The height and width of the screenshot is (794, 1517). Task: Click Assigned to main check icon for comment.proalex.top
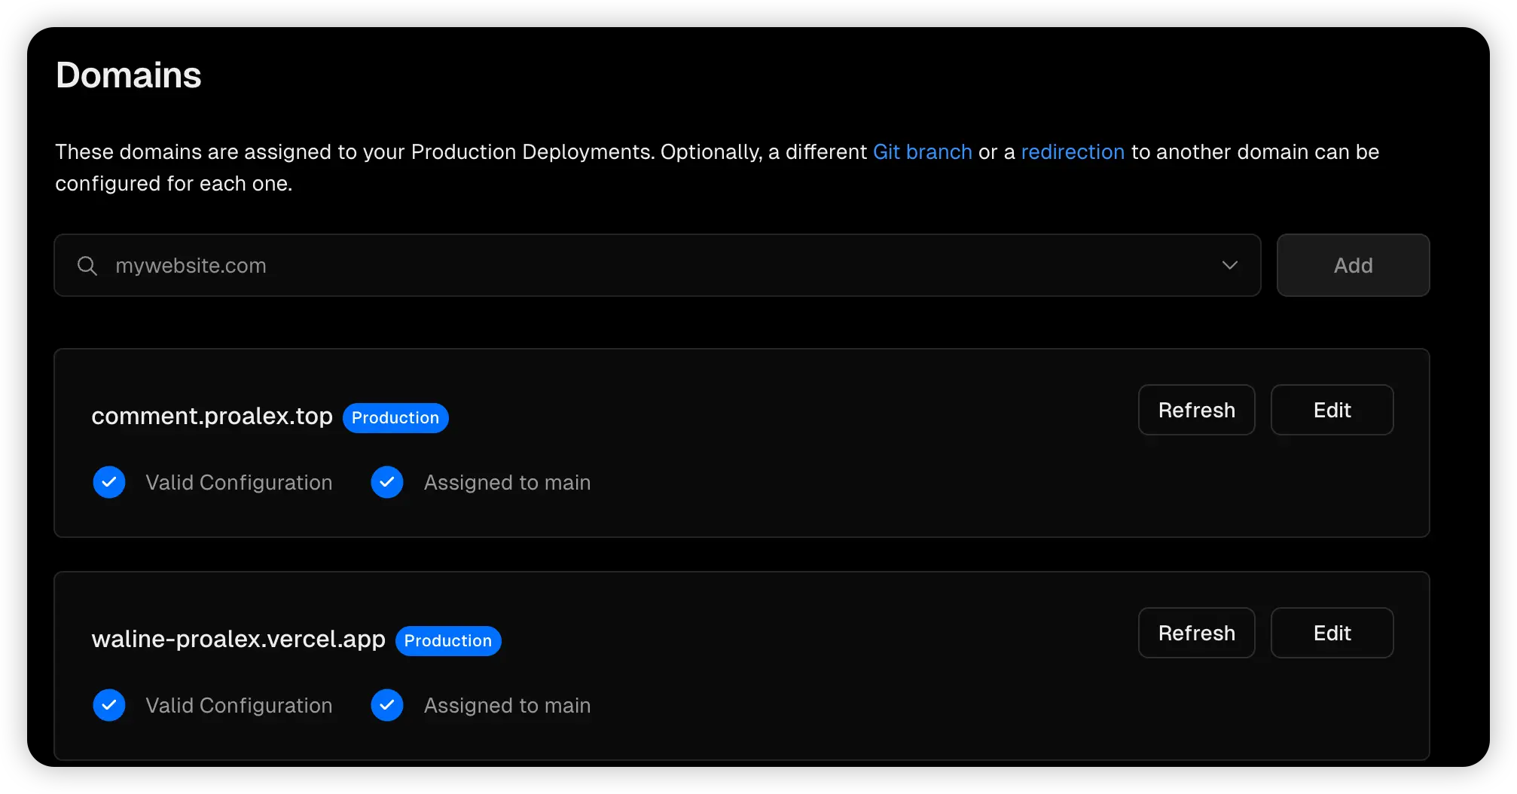tap(387, 482)
